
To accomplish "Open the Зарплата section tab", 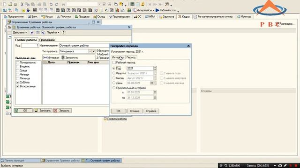I will (x=166, y=17).
